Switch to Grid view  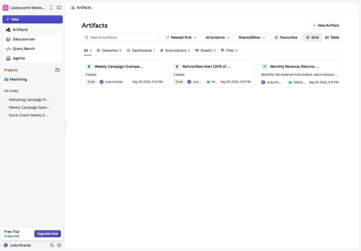pos(312,37)
